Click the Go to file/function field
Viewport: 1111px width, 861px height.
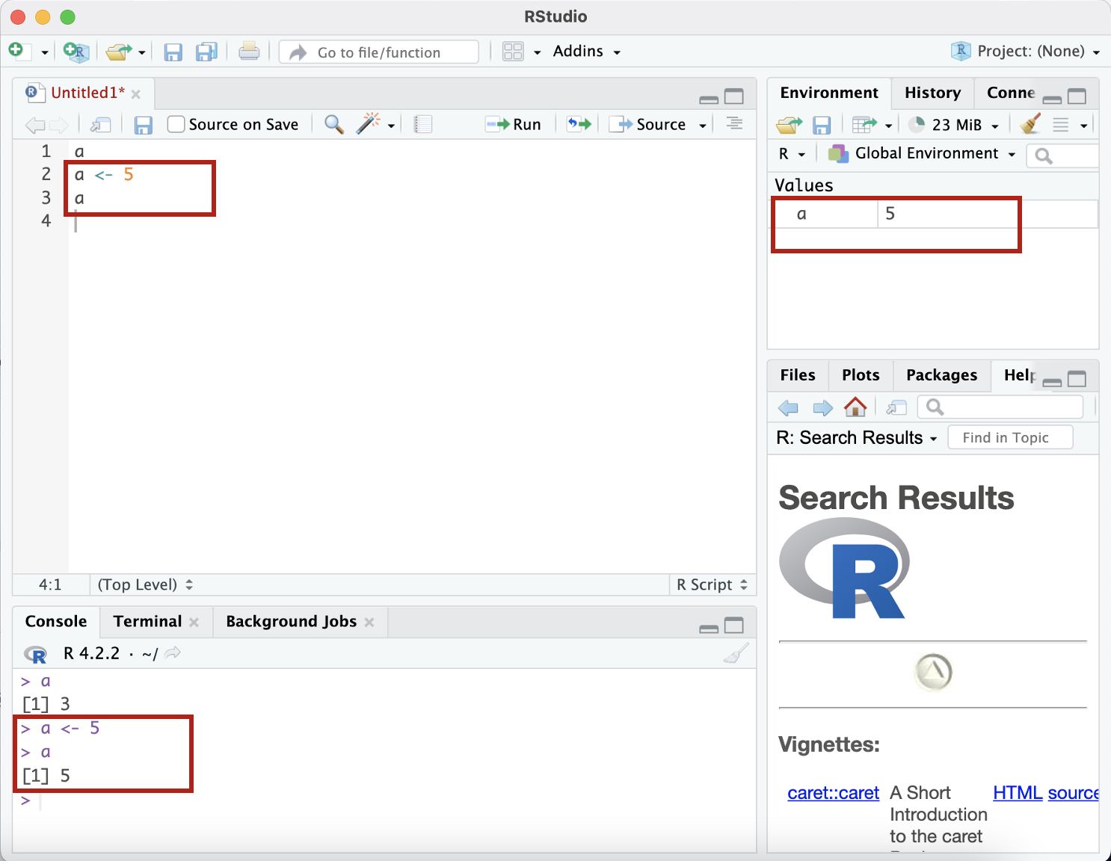(x=379, y=52)
